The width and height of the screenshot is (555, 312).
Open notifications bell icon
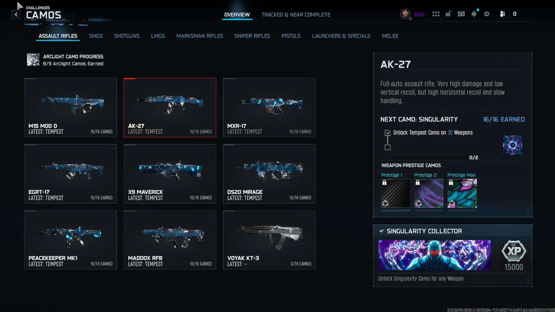click(x=474, y=14)
